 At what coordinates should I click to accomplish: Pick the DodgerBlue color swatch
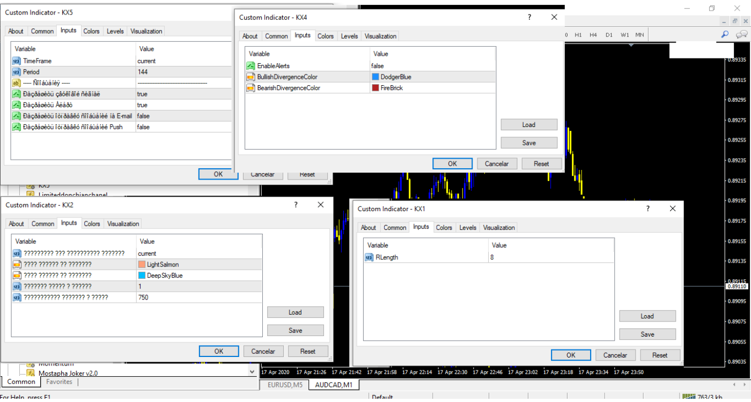[x=376, y=77]
